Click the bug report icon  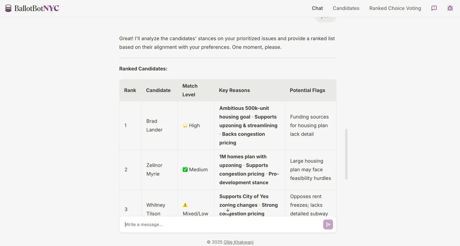point(450,8)
